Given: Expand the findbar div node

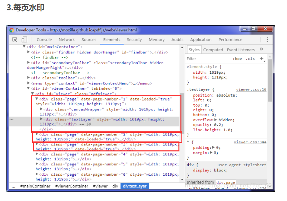Looking at the screenshot, I should coord(28,52).
